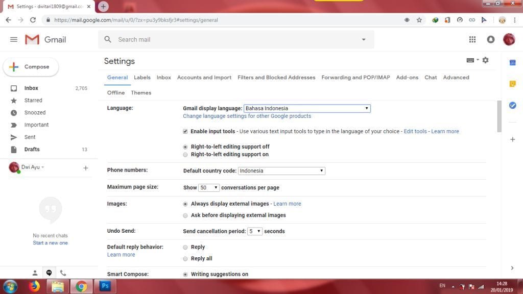Expand search options arrow
This screenshot has width=523, height=294.
tap(364, 39)
